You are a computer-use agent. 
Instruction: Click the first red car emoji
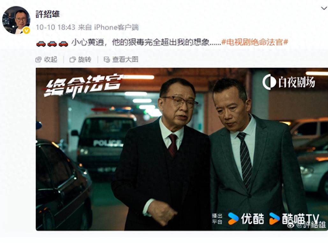click(41, 44)
